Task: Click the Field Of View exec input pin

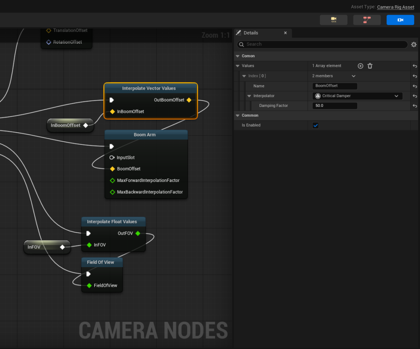Action: click(x=89, y=274)
